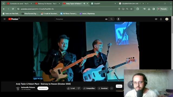The image size is (173, 97).
Task: Open the Pausada profile chip
Action: click(162, 9)
